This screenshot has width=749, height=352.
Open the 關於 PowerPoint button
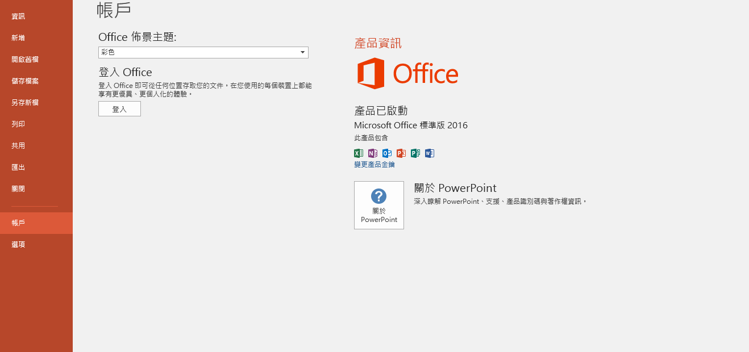tap(379, 205)
